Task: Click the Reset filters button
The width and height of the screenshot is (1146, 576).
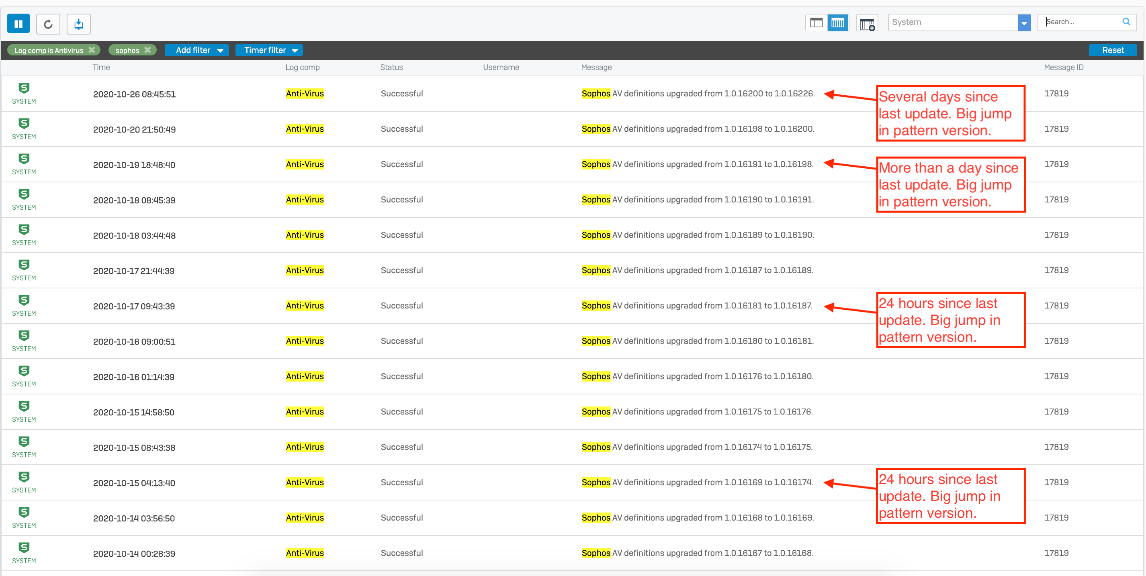Action: click(x=1113, y=50)
